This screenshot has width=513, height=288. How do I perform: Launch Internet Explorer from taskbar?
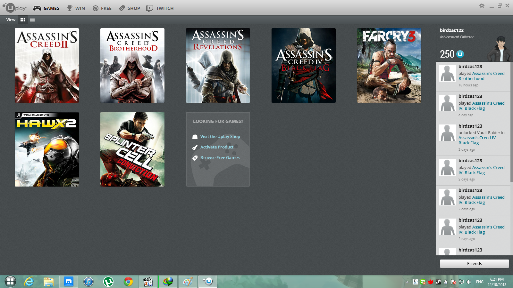pos(29,282)
